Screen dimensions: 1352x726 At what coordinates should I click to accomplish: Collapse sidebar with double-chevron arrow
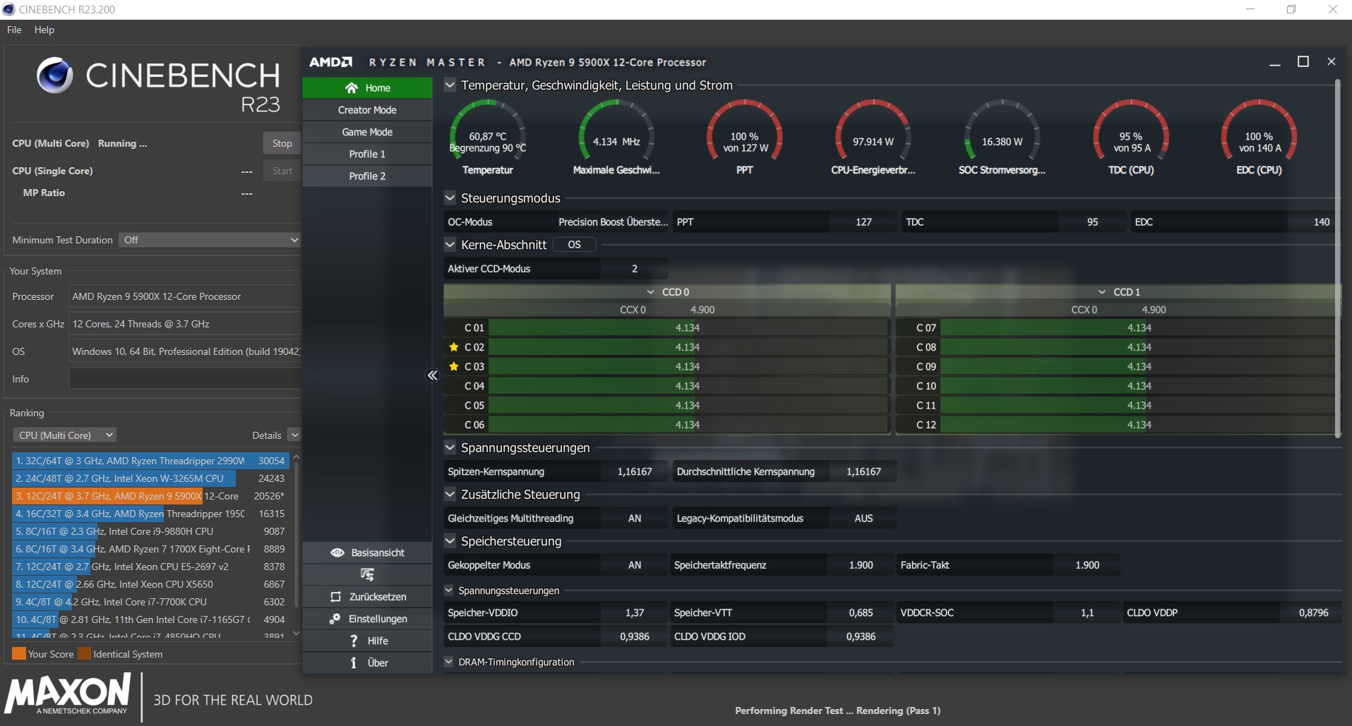[x=432, y=375]
